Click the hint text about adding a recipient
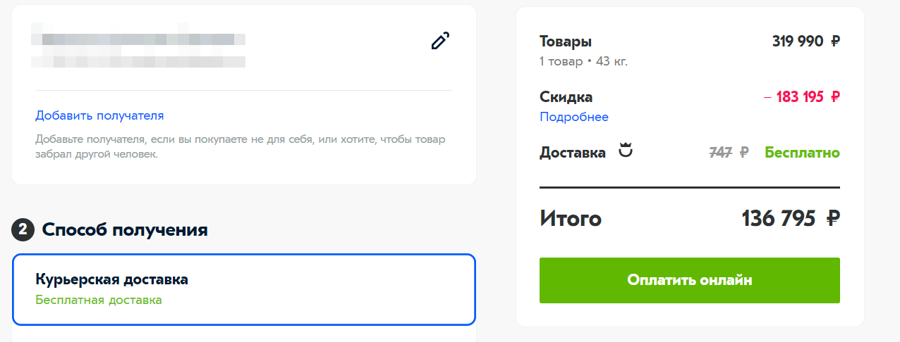The image size is (900, 342). click(x=240, y=146)
